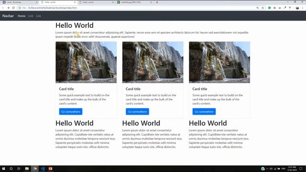
Task: Click the Hello World heading under third card
Action: tap(208, 123)
